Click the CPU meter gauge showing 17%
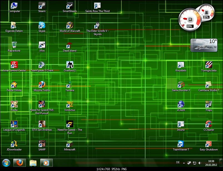This screenshot has width=223, height=171. (190, 19)
